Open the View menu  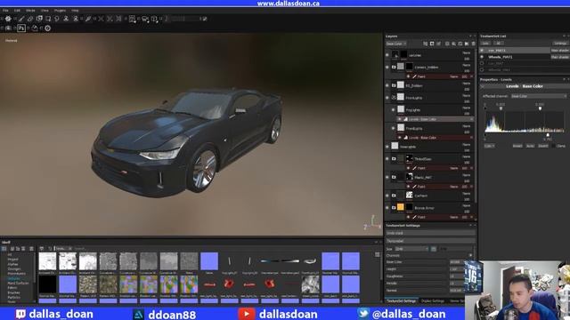tap(45, 11)
